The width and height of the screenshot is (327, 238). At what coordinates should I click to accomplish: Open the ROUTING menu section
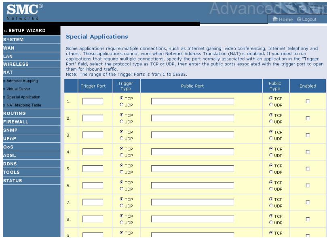tap(32, 113)
